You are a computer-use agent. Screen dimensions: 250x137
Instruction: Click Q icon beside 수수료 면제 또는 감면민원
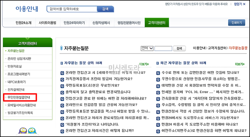pos(158,73)
